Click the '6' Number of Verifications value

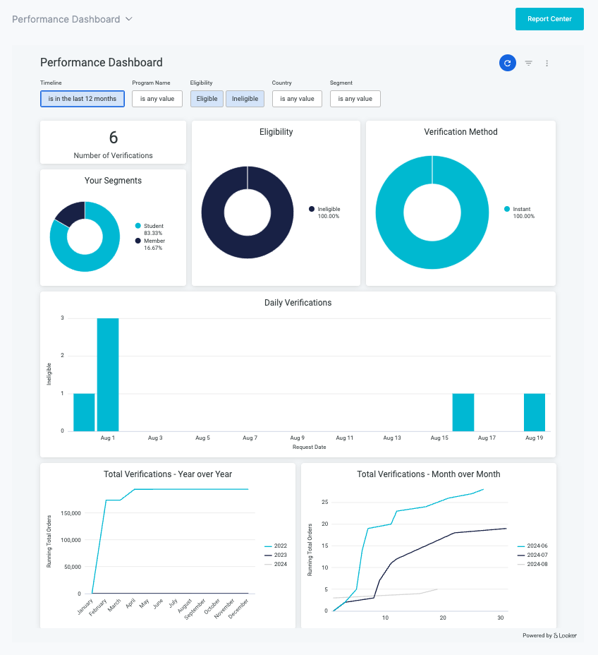click(x=114, y=138)
